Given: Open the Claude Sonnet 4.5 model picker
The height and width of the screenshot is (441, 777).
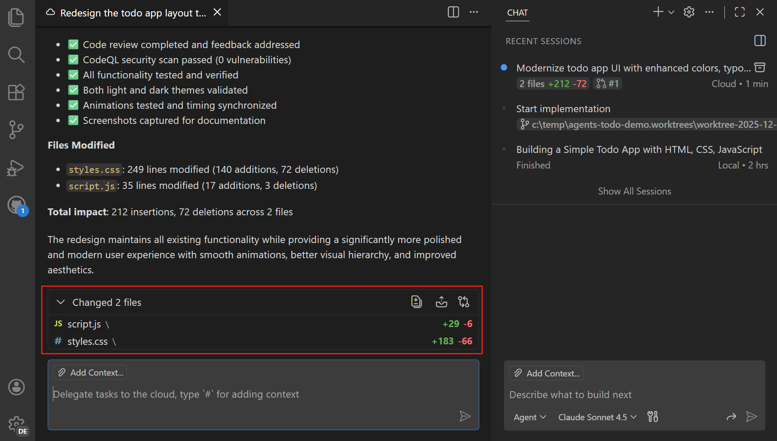Looking at the screenshot, I should point(597,417).
